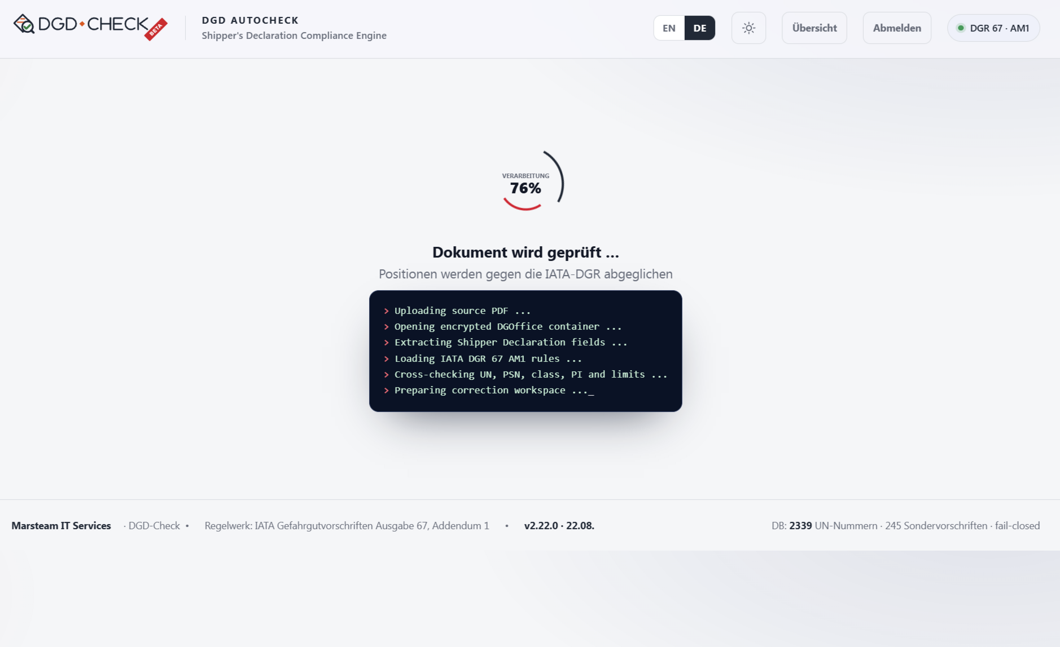1060x647 pixels.
Task: Click the "DGD AUTOCHECK" header title
Action: (x=250, y=20)
